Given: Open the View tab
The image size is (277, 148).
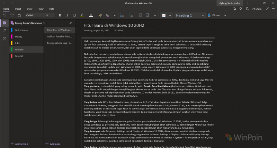Looking at the screenshot, I should pos(41,9).
